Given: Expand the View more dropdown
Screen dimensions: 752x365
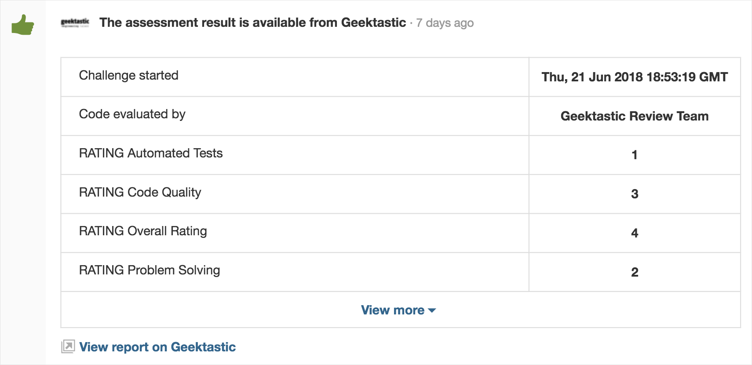Looking at the screenshot, I should 398,310.
